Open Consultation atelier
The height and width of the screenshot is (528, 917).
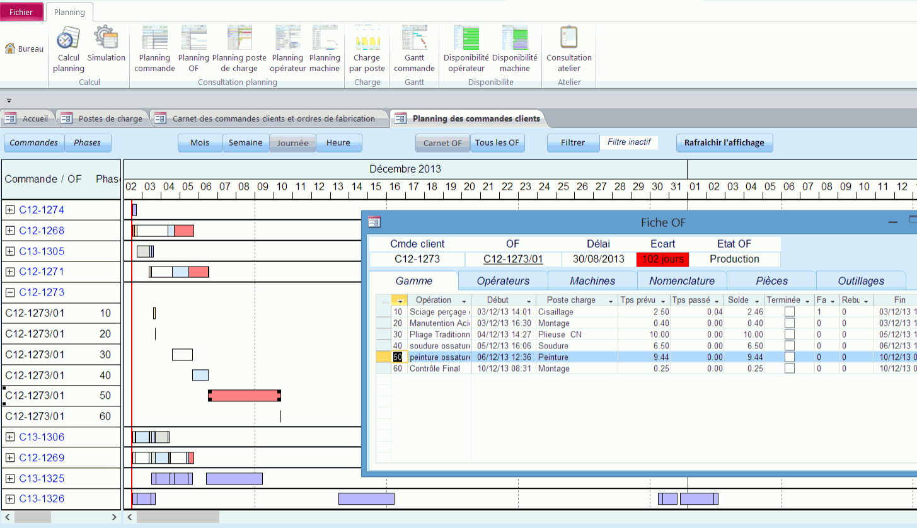568,47
